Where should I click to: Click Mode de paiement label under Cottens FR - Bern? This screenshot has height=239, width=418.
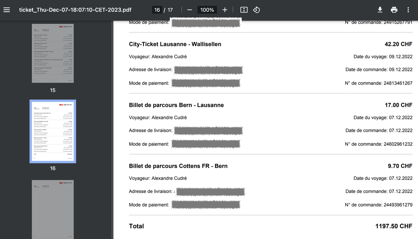[x=149, y=205]
